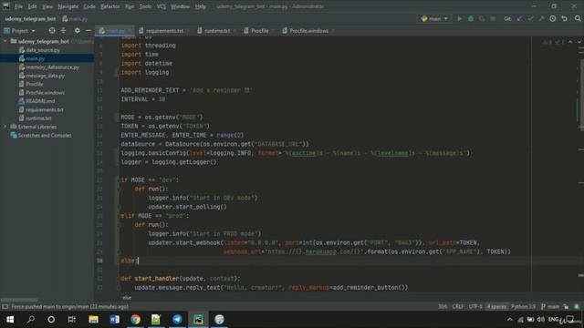Launch Google Chrome from taskbar
584x328 pixels.
click(136, 320)
